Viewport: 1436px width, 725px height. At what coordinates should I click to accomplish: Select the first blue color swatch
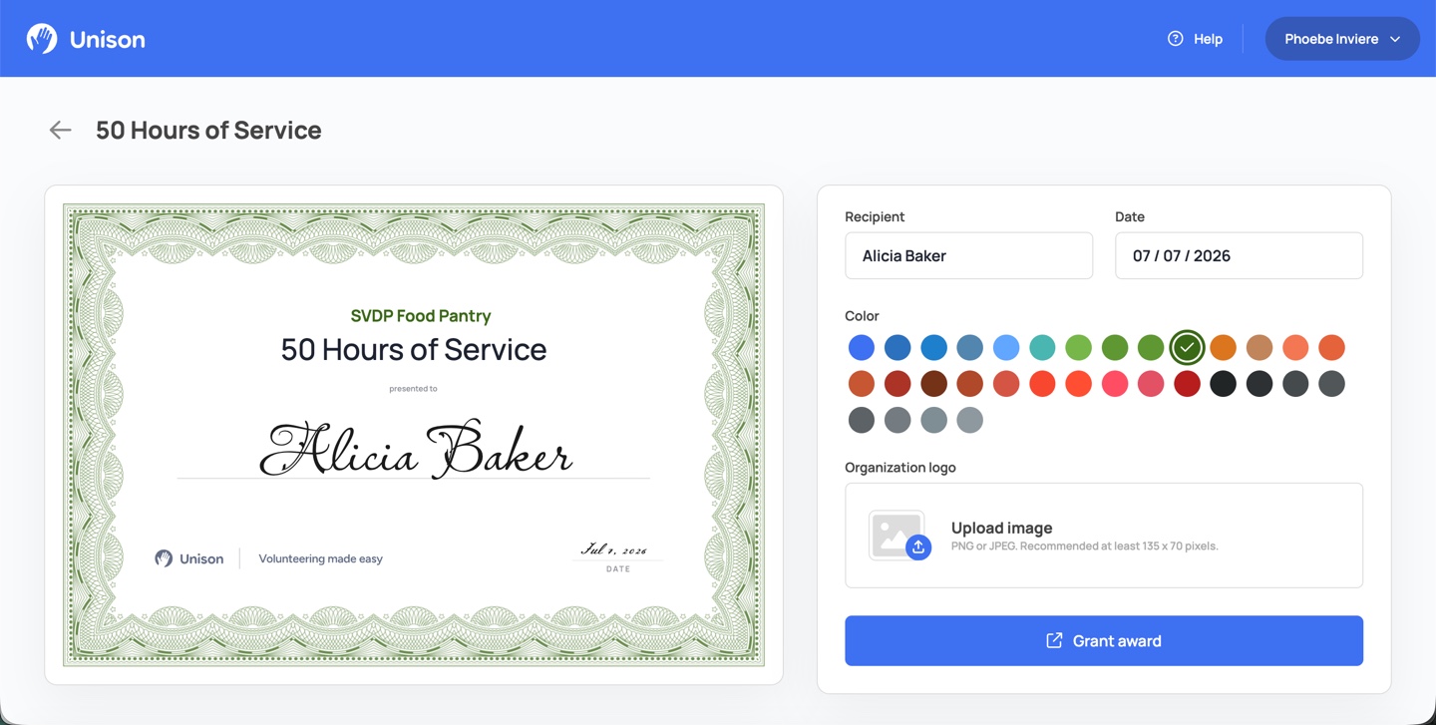tap(862, 347)
